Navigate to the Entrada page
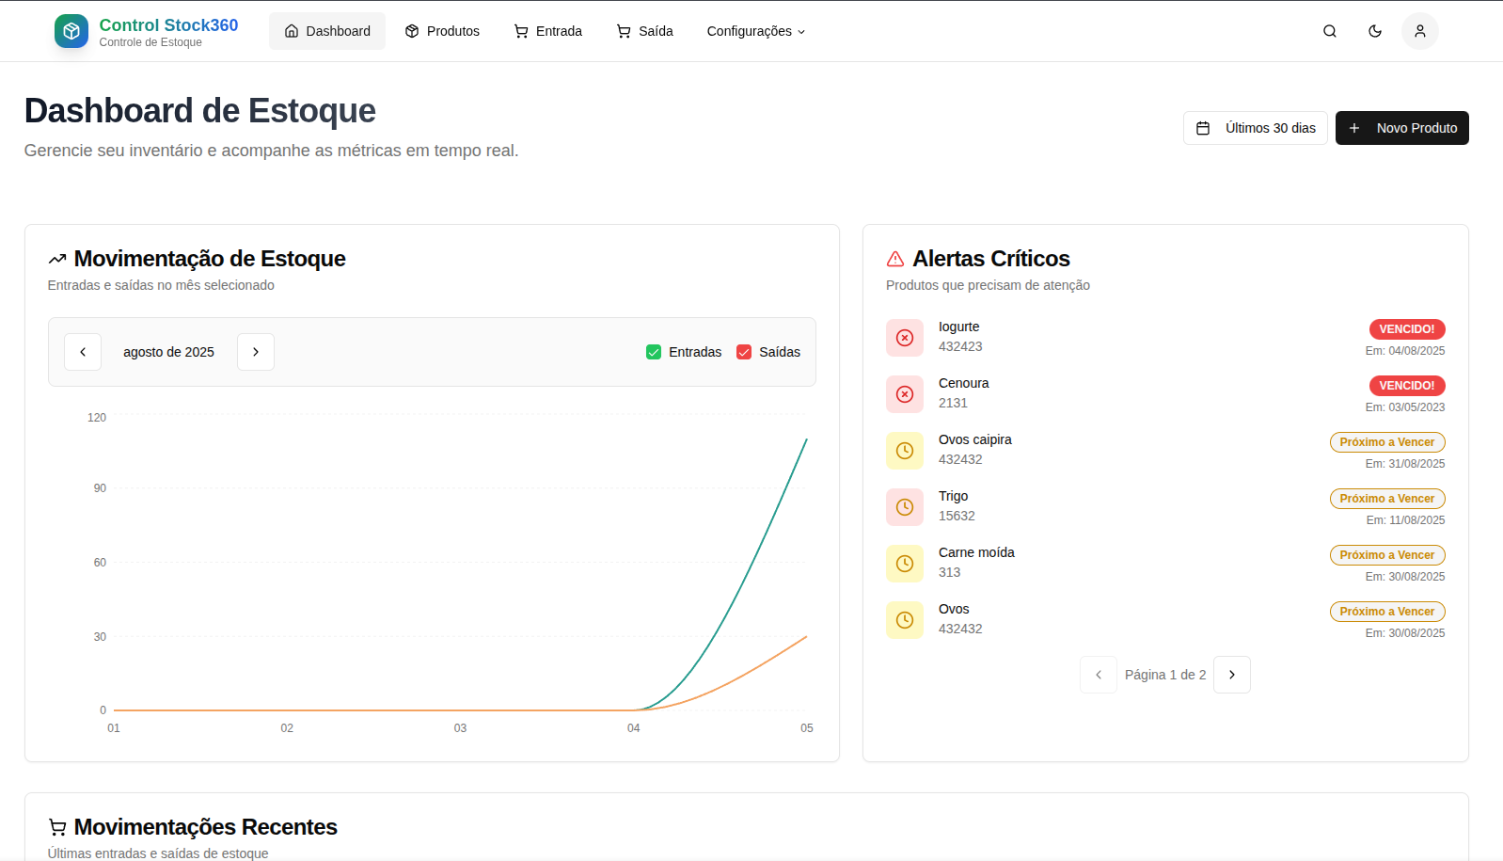This screenshot has height=861, width=1503. pyautogui.click(x=548, y=31)
